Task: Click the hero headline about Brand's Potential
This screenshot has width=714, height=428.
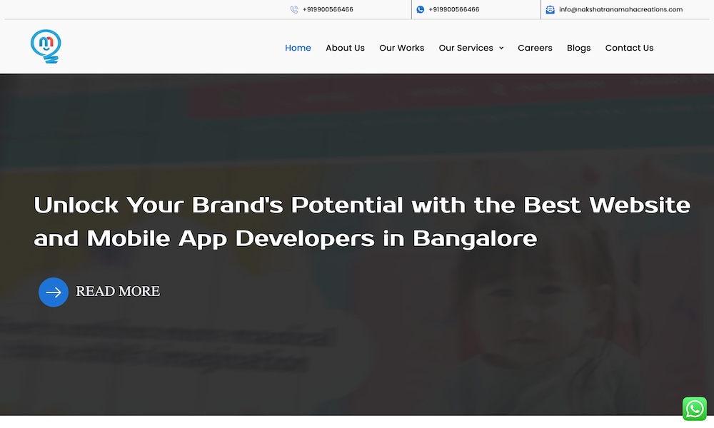Action: (361, 221)
